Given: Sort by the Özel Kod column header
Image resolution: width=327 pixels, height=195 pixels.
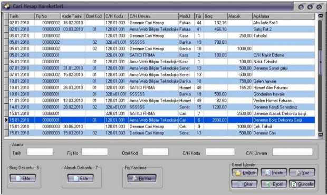Looking at the screenshot, I should [95, 16].
